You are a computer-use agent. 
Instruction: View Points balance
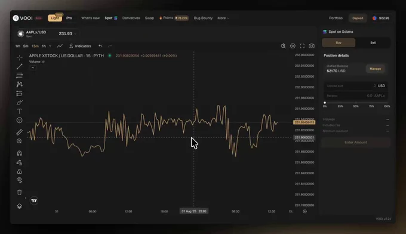click(174, 18)
